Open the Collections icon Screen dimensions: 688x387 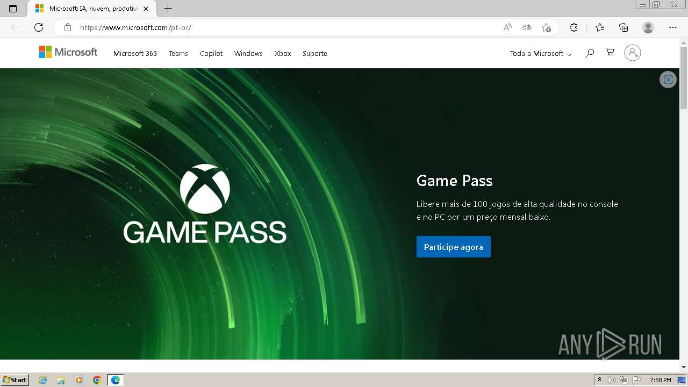[x=623, y=27]
